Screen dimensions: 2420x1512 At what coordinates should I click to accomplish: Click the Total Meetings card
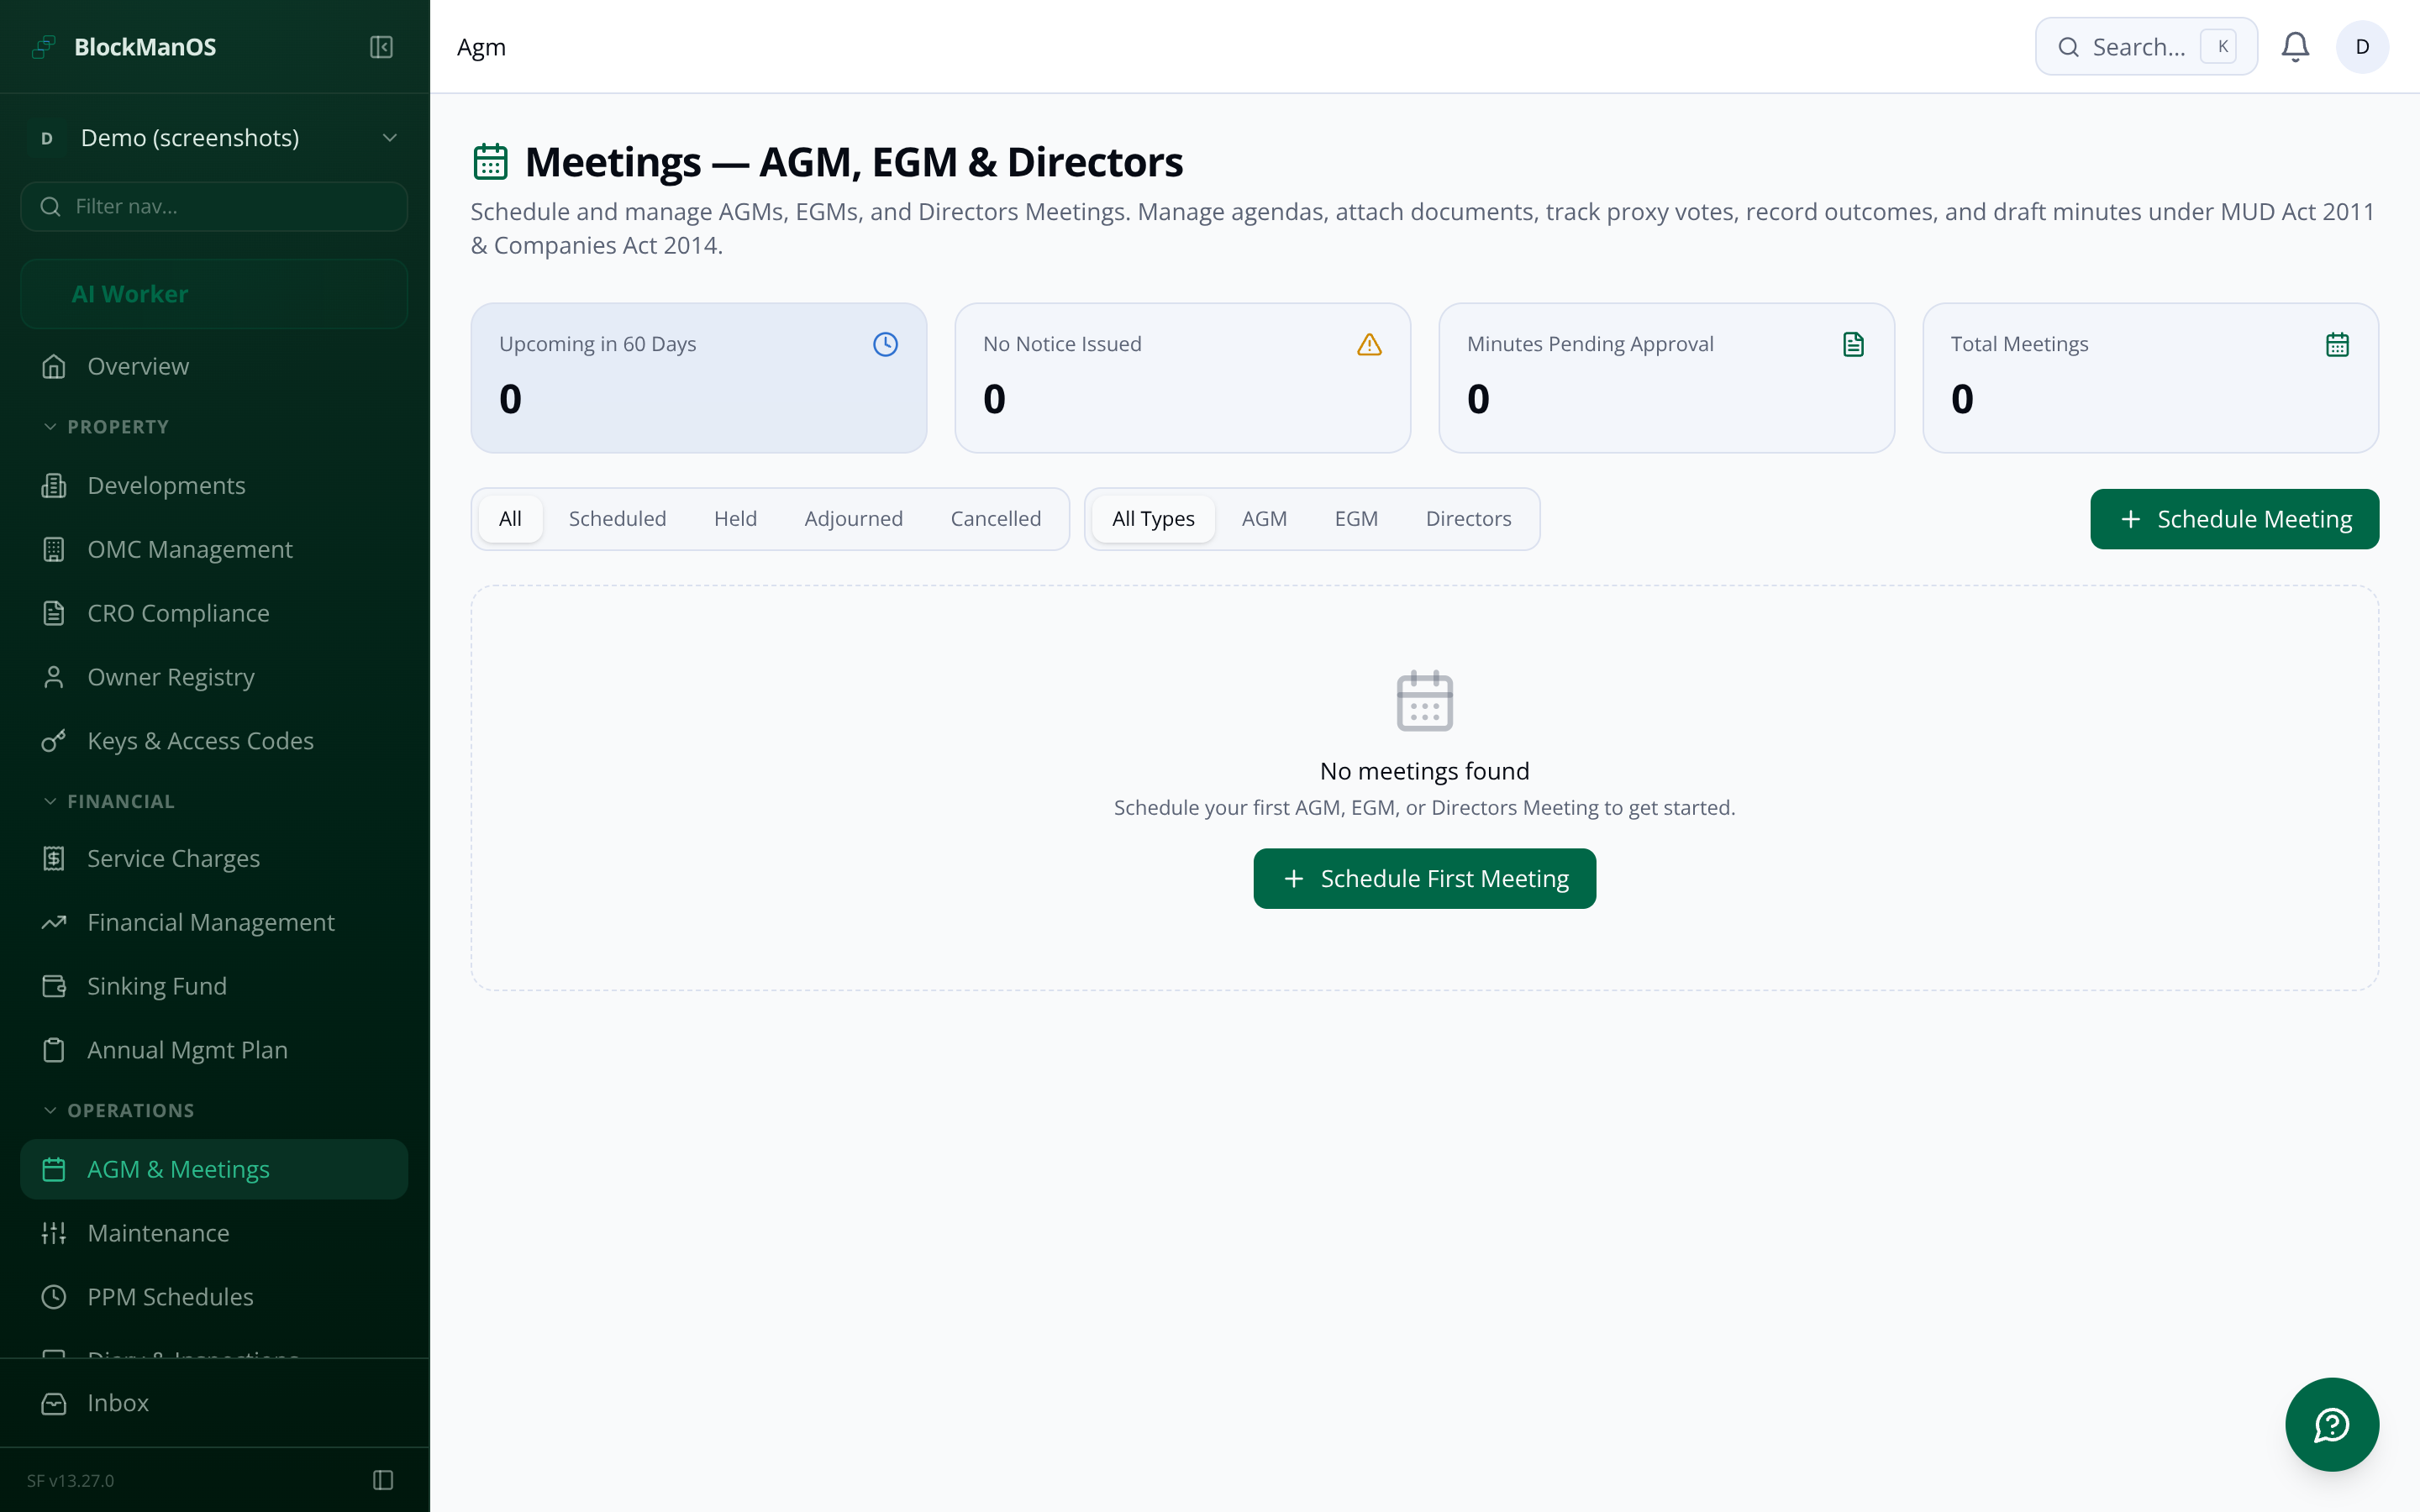2150,378
